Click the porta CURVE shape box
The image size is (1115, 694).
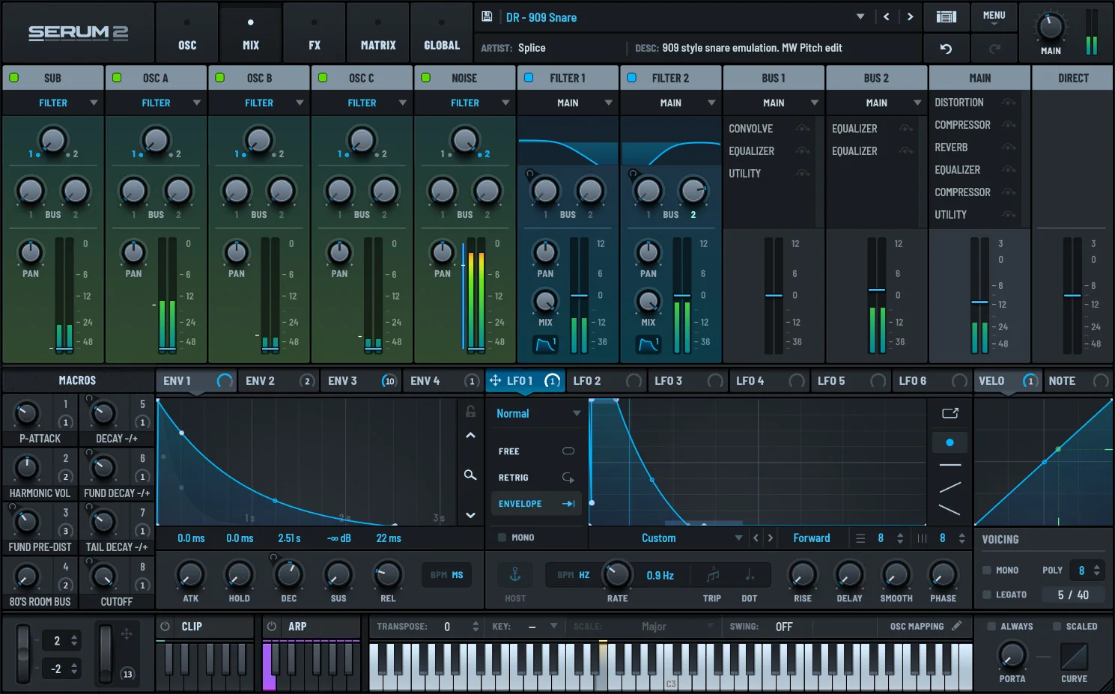[1074, 657]
